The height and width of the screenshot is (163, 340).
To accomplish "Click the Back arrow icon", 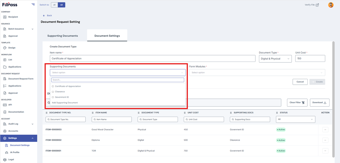I will point(44,16).
